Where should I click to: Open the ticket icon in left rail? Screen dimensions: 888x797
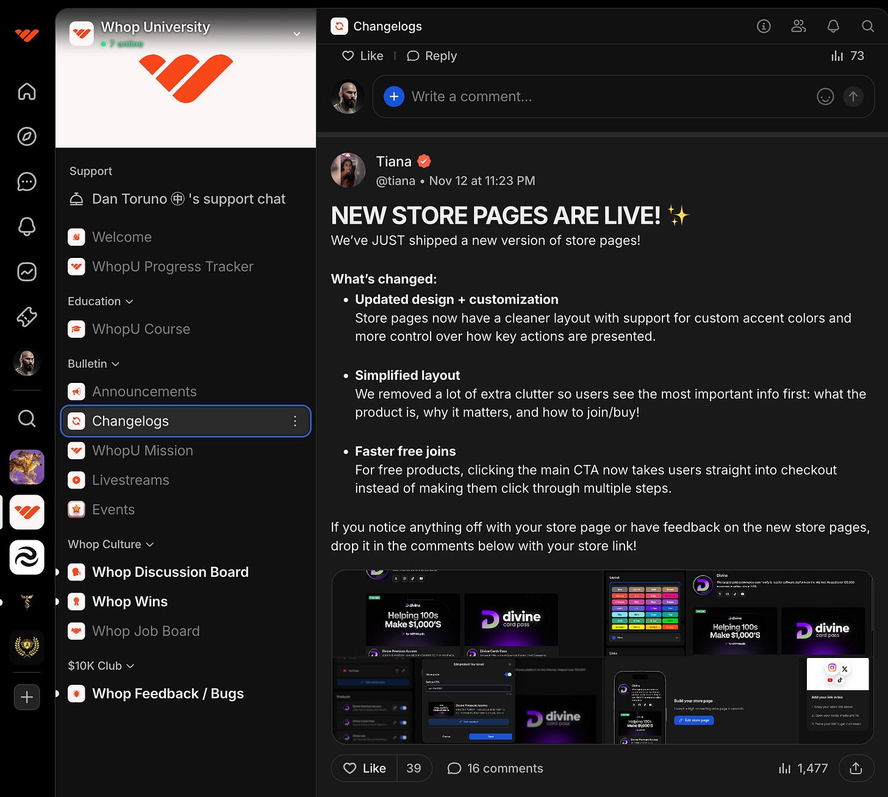pos(27,317)
